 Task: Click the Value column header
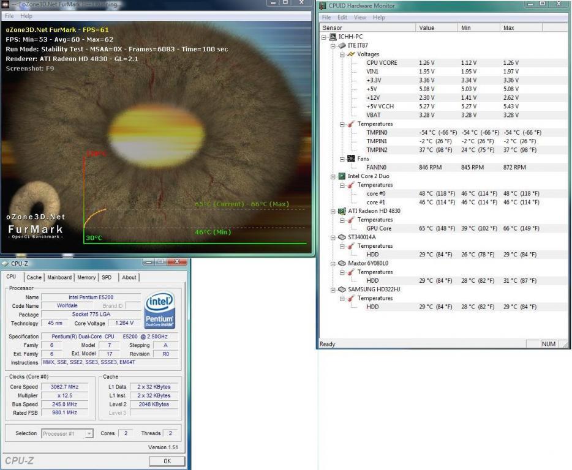(437, 28)
